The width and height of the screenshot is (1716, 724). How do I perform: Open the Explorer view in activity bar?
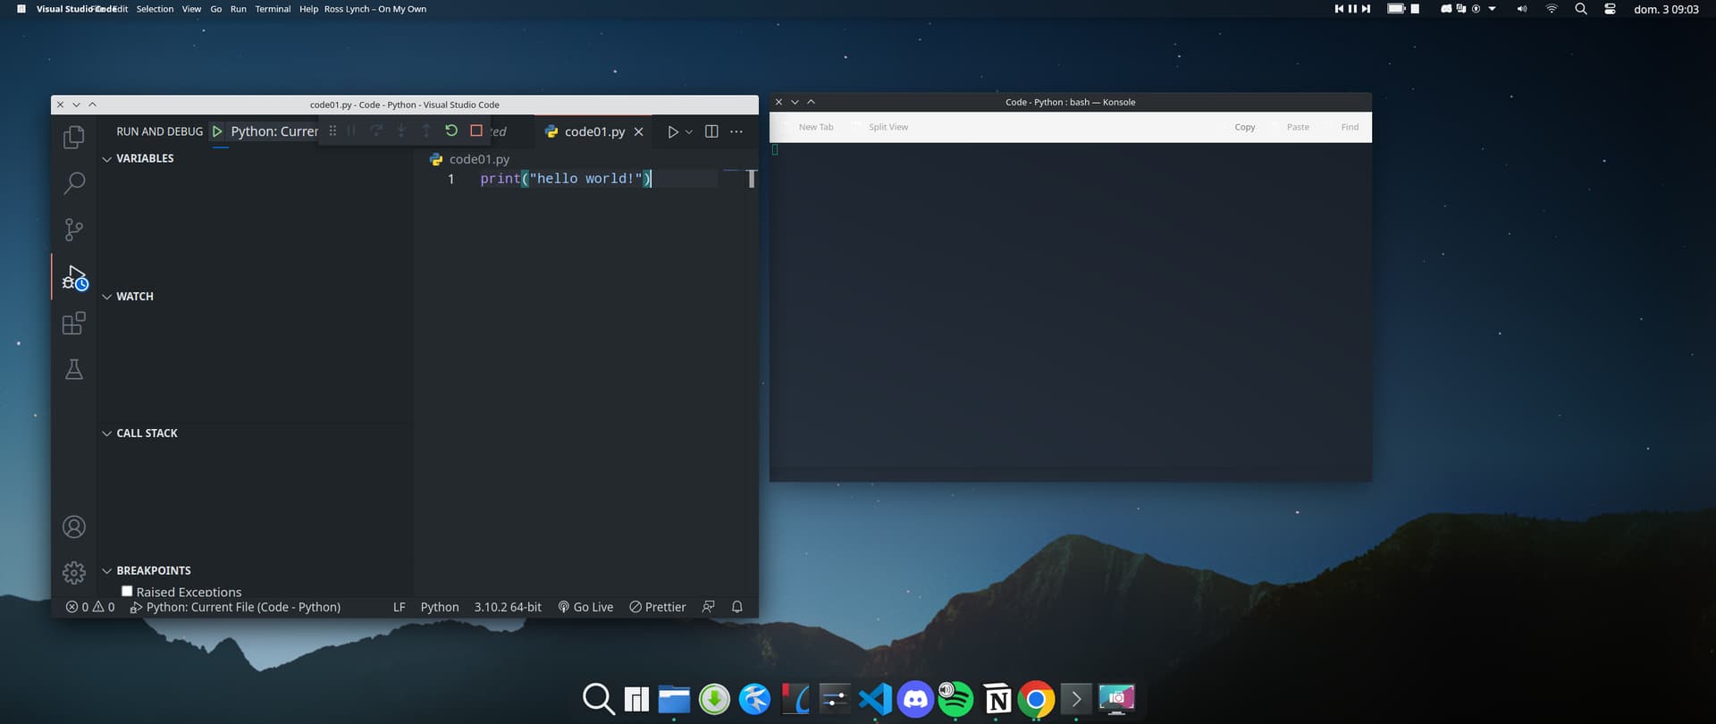(x=74, y=137)
